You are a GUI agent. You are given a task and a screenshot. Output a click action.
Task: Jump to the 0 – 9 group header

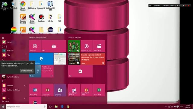(5, 46)
